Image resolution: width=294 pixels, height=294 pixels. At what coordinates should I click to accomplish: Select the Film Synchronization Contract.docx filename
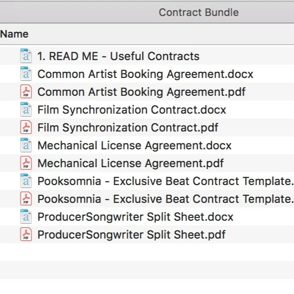(x=132, y=109)
